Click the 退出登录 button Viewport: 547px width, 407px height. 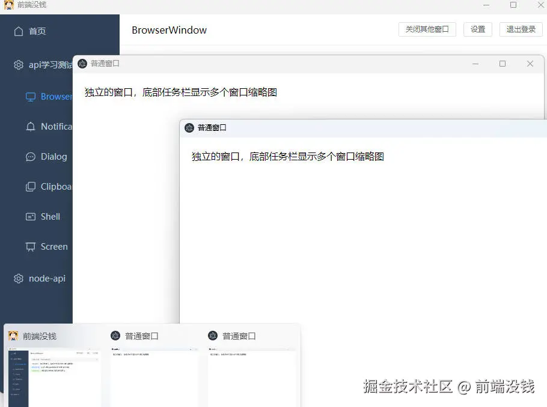[521, 29]
